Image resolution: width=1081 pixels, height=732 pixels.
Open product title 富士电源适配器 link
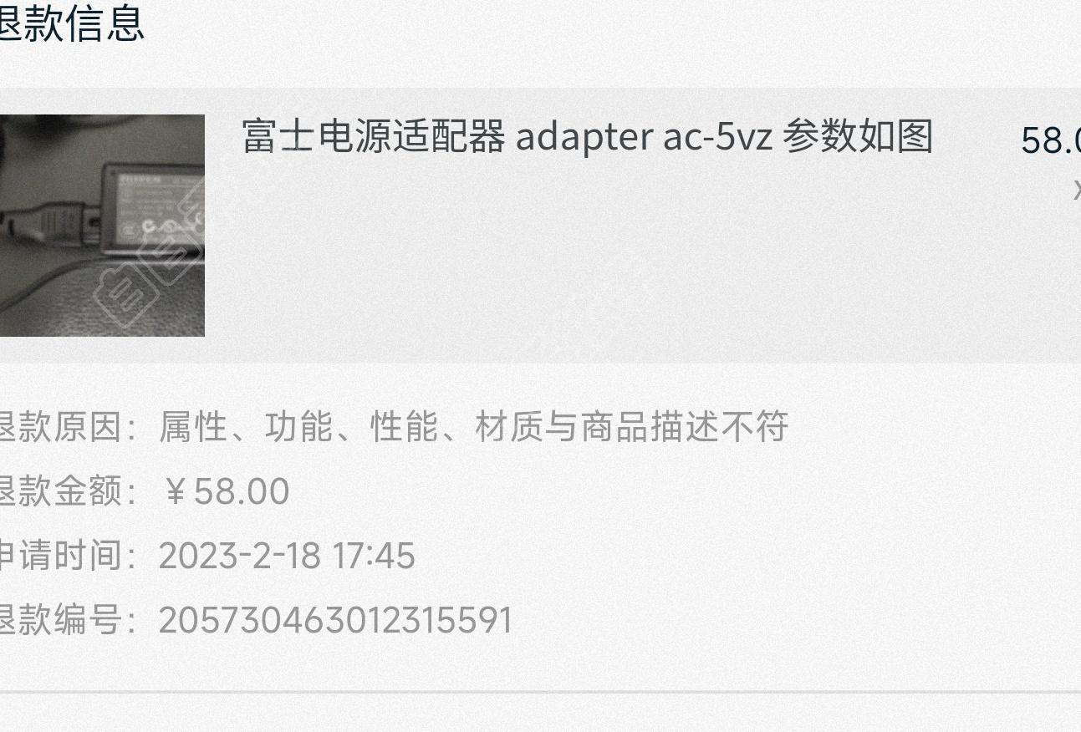373,136
